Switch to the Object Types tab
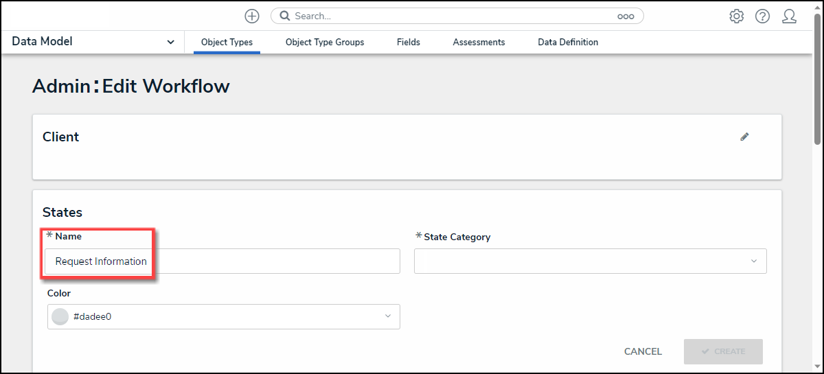 click(227, 42)
